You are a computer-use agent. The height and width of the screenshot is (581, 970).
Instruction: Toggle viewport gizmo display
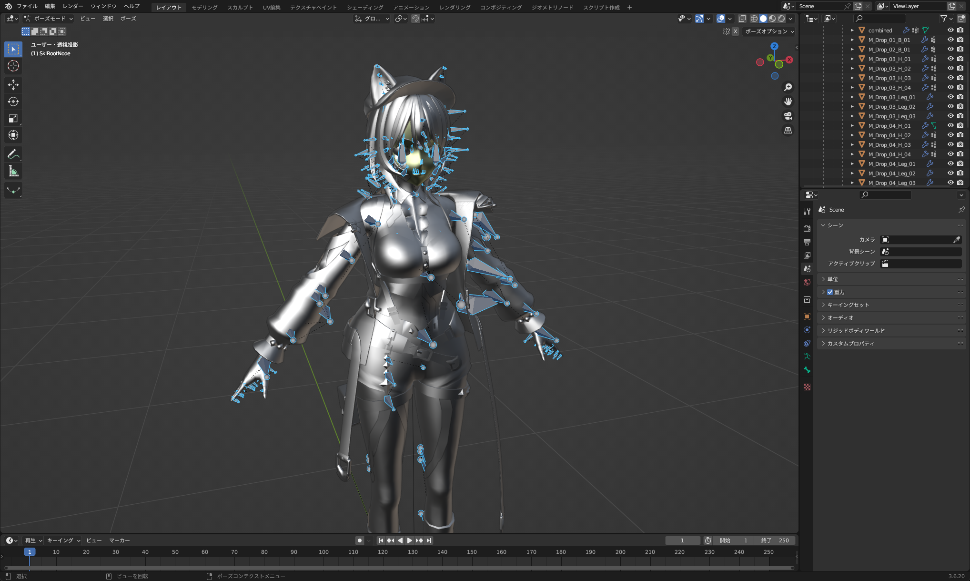pyautogui.click(x=699, y=19)
